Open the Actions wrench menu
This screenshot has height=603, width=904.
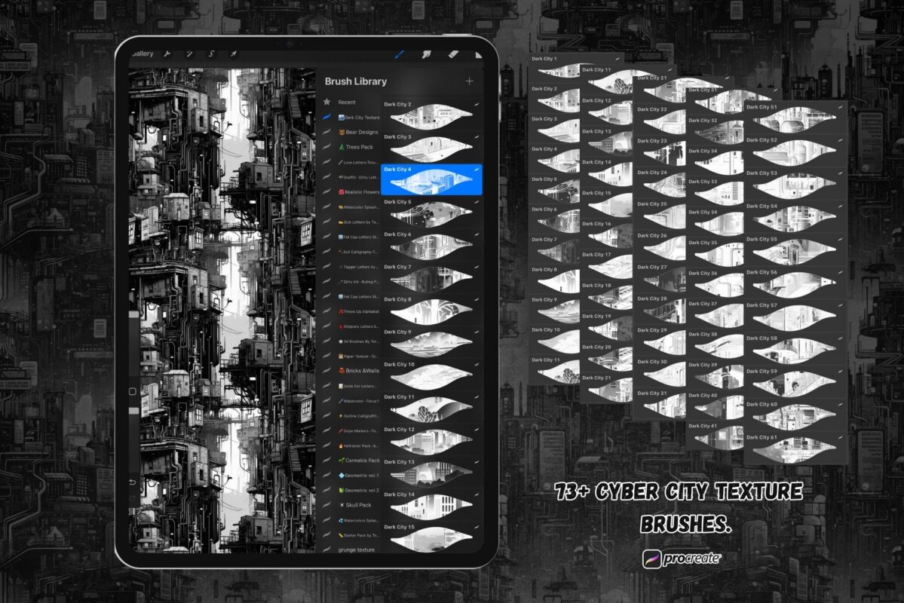click(168, 54)
